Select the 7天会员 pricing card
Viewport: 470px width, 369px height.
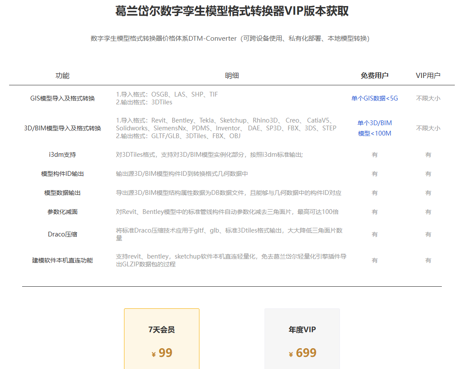[x=162, y=339]
